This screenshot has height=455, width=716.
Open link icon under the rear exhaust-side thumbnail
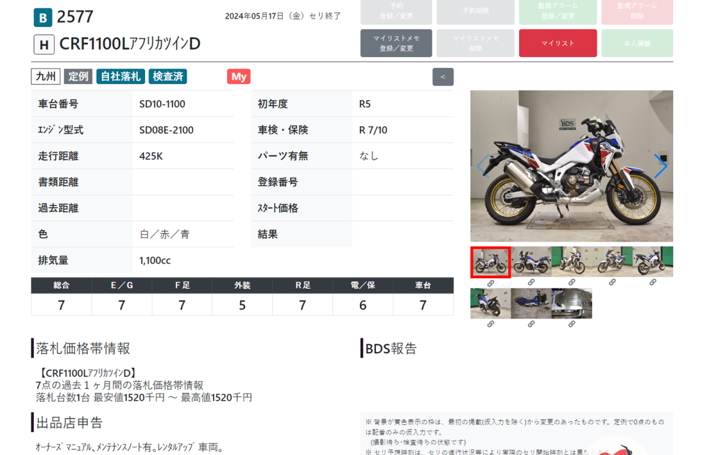pyautogui.click(x=653, y=283)
